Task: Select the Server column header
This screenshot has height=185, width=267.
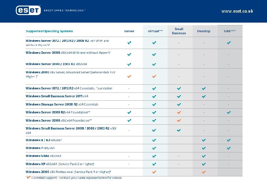Action: [129, 31]
